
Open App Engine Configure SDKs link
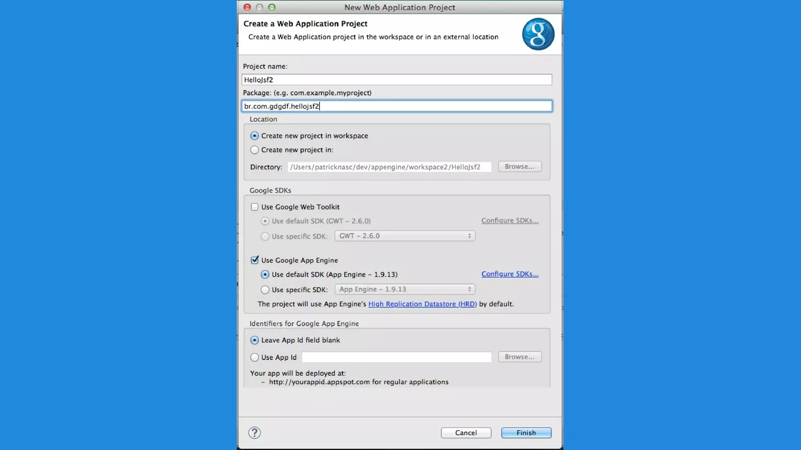[510, 274]
